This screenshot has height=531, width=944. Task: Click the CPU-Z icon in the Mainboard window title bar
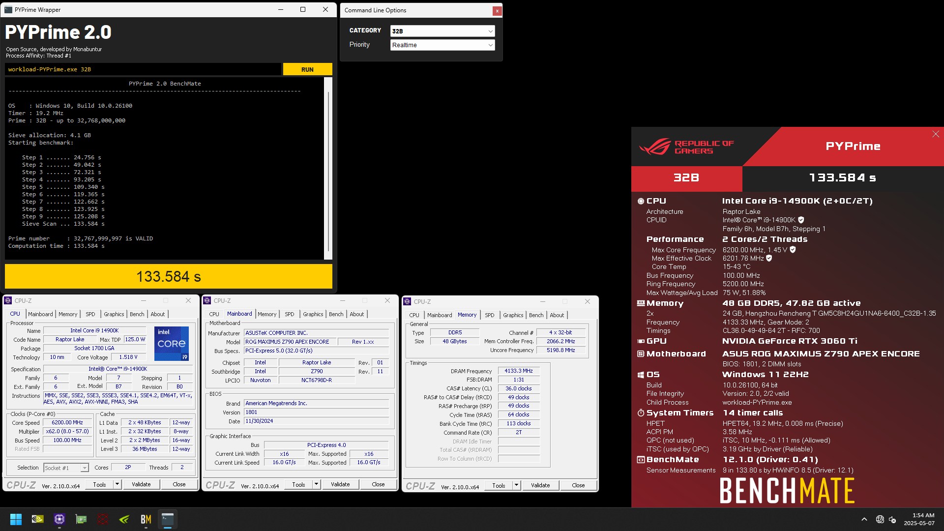coord(207,300)
